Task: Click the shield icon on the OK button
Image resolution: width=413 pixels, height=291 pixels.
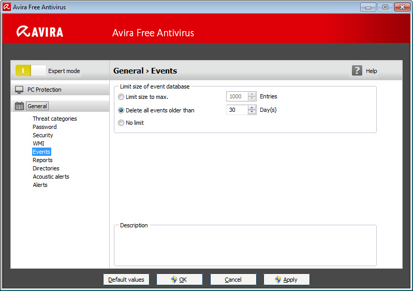Action: [174, 280]
